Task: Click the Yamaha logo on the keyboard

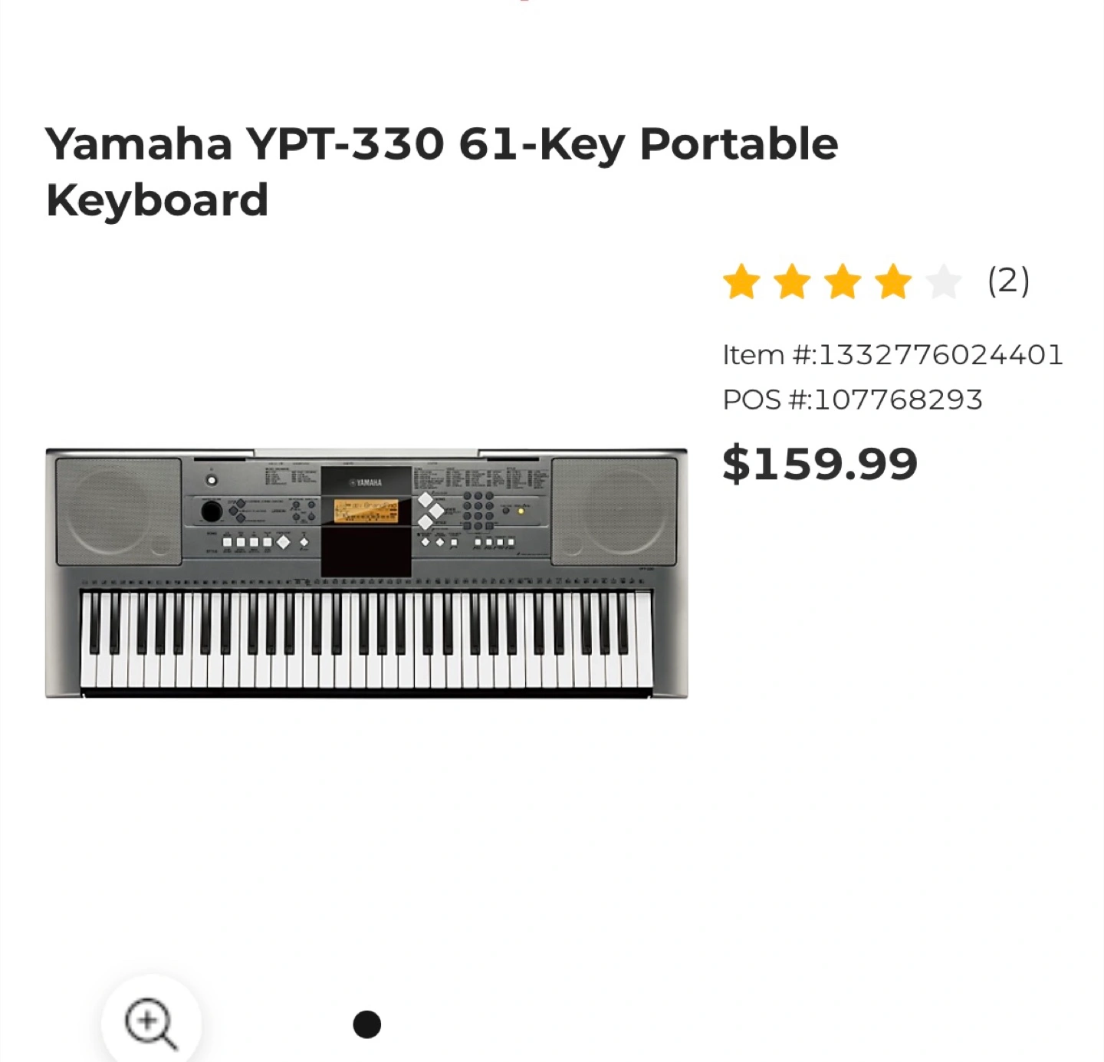Action: click(366, 482)
